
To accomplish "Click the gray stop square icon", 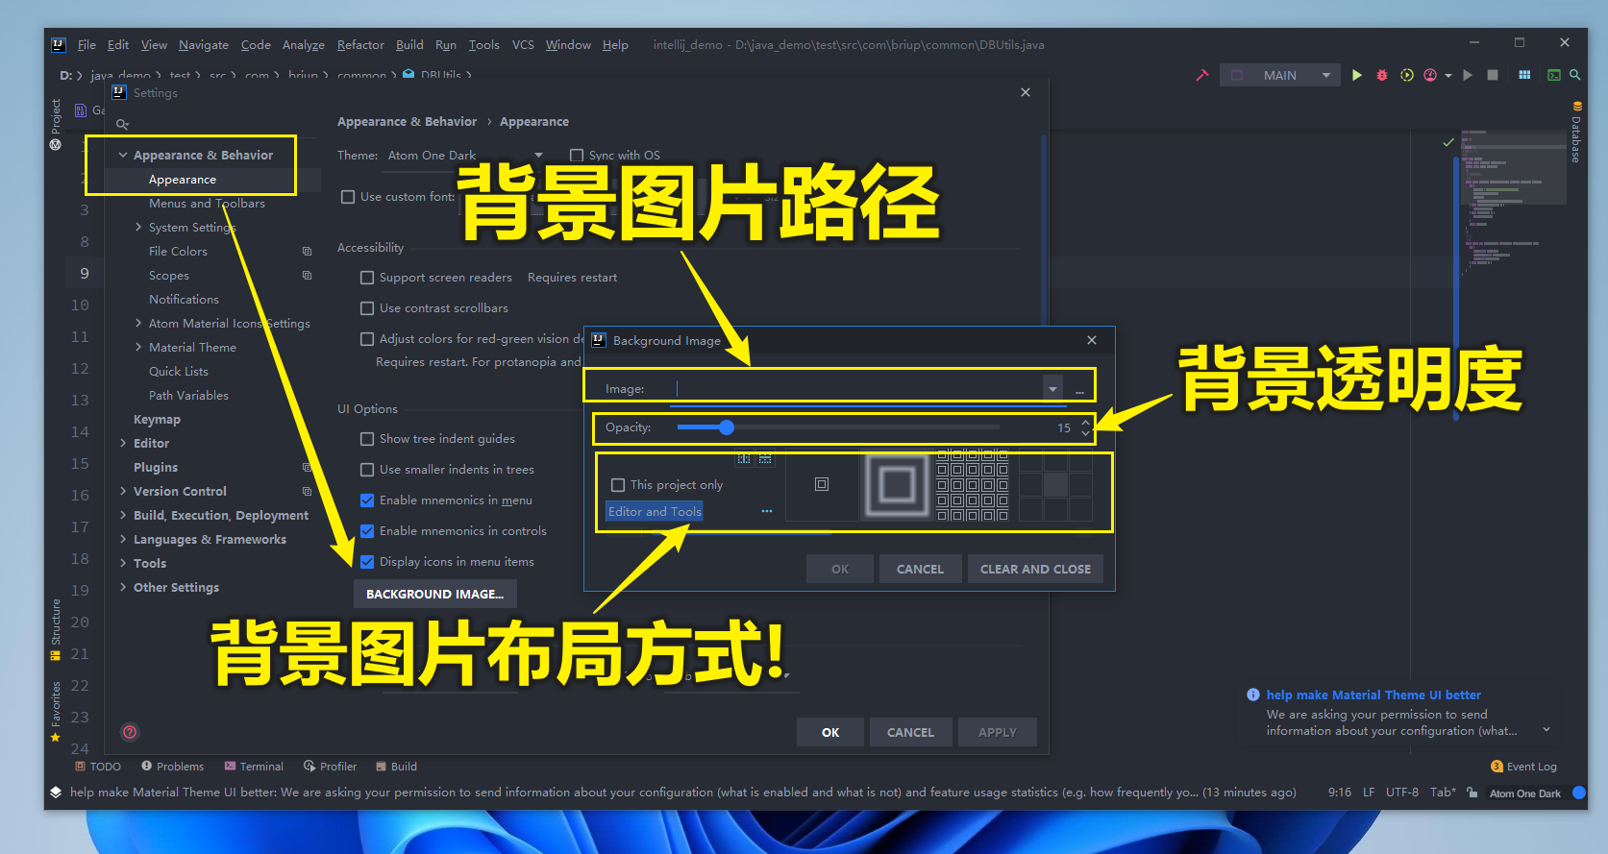I will click(1493, 75).
